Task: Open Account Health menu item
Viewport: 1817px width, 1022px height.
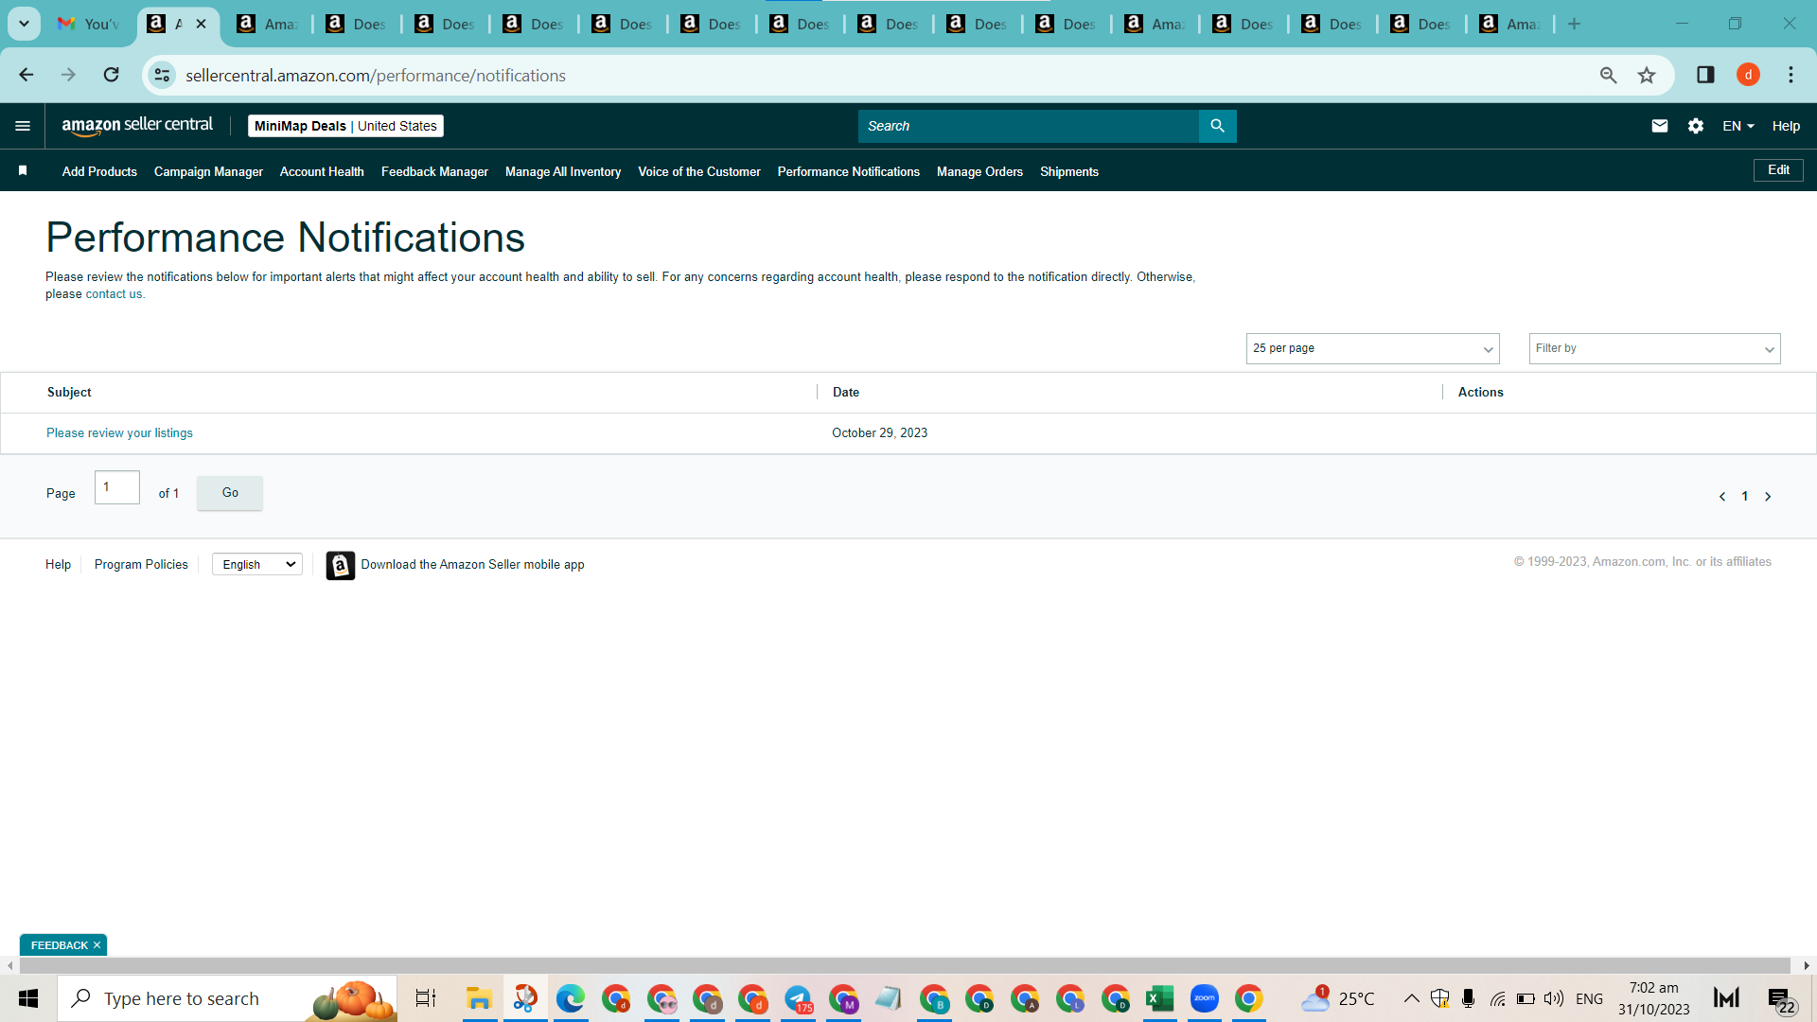Action: 322,171
